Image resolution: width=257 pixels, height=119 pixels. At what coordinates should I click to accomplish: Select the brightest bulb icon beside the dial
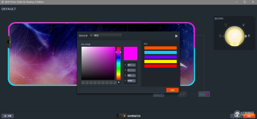coord(249,36)
